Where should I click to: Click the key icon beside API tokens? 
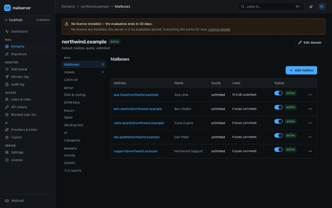[x=7, y=107]
